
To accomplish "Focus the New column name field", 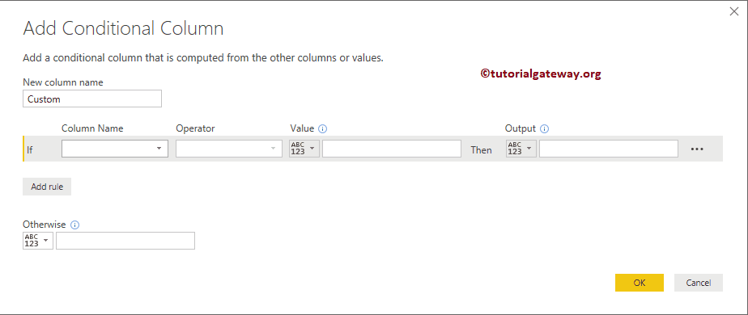I will pyautogui.click(x=92, y=99).
